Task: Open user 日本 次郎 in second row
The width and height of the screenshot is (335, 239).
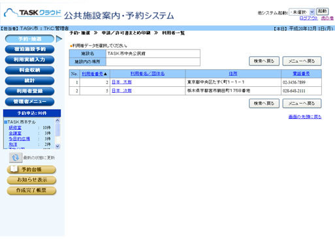Action: pyautogui.click(x=121, y=91)
